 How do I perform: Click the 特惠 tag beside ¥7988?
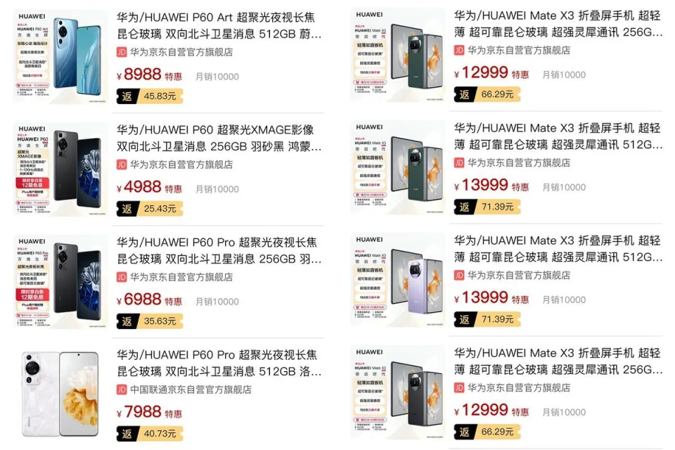[173, 414]
